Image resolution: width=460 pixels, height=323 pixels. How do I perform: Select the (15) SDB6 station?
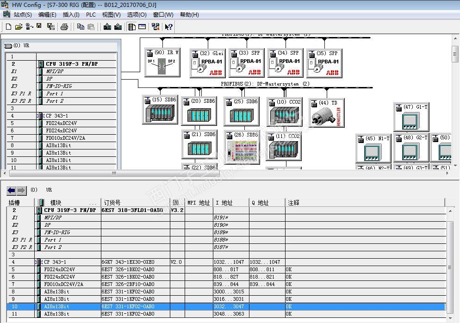[x=160, y=109]
